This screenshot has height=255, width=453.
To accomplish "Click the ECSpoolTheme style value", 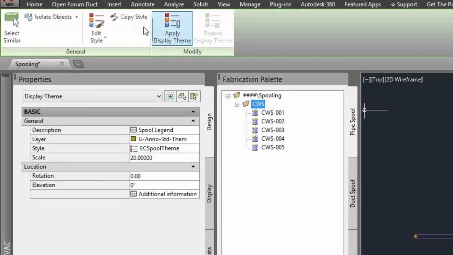I will 164,148.
